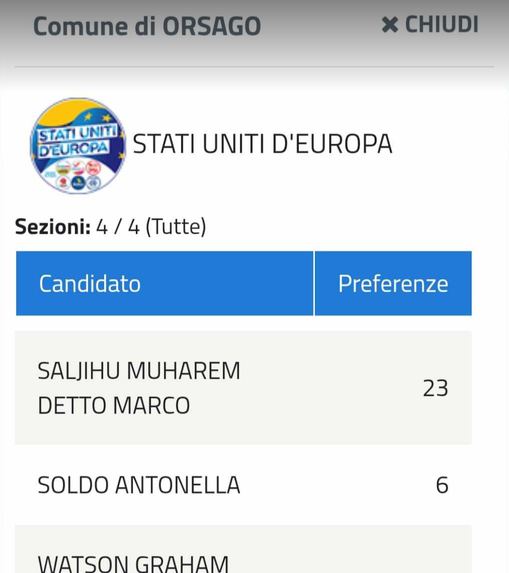
Task: Click the Comune di ORSAGO heading
Action: (x=147, y=26)
